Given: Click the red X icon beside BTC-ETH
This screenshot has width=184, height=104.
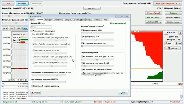Looking at the screenshot, I should [180, 33].
